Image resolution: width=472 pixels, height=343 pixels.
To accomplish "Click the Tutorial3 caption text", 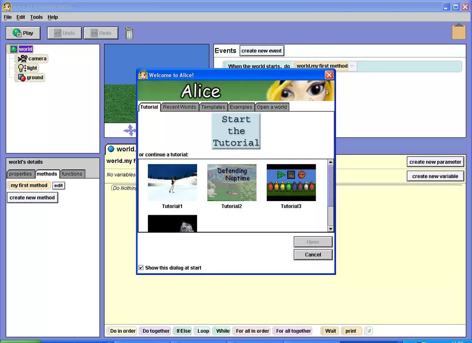I will click(291, 206).
